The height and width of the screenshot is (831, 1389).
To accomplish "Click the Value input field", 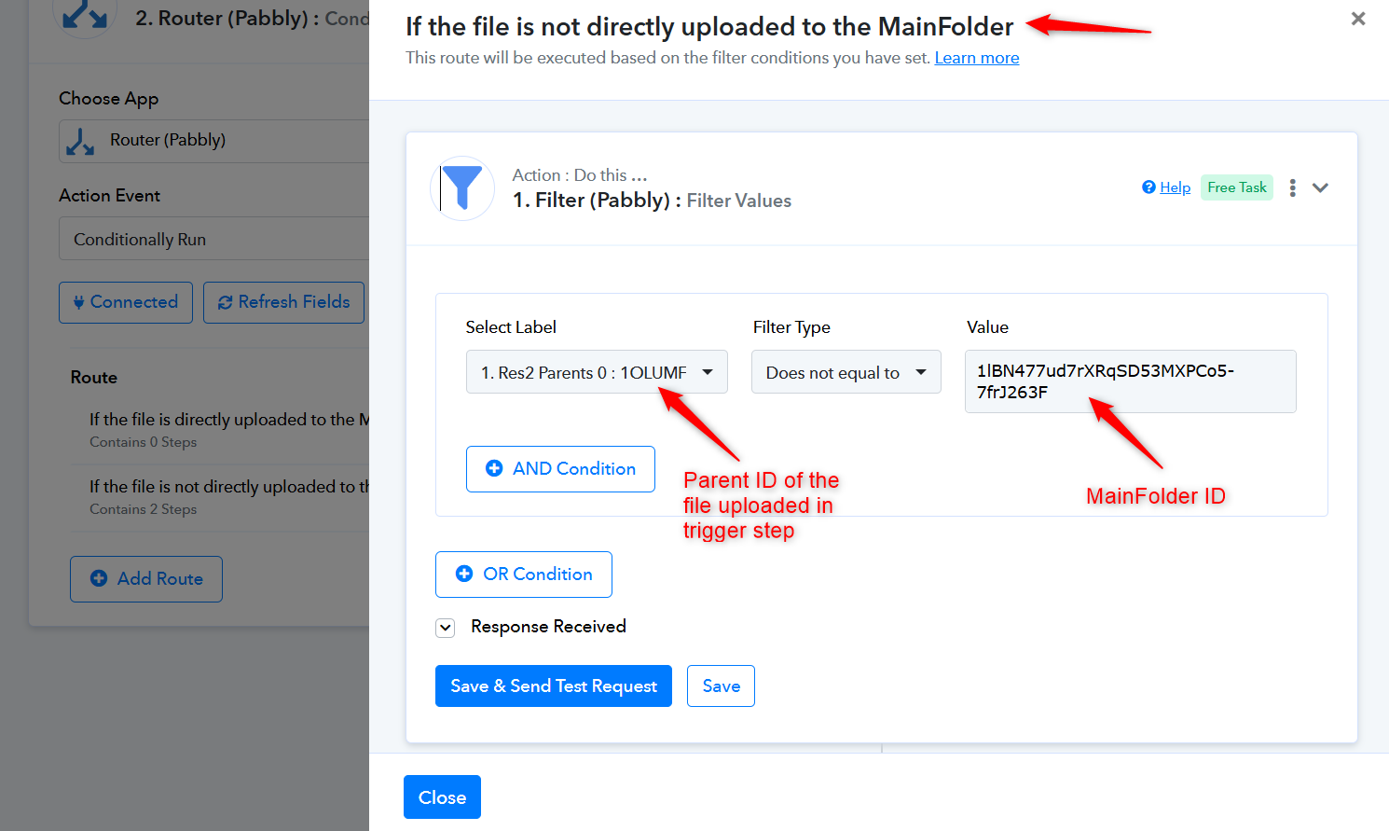I will 1130,381.
